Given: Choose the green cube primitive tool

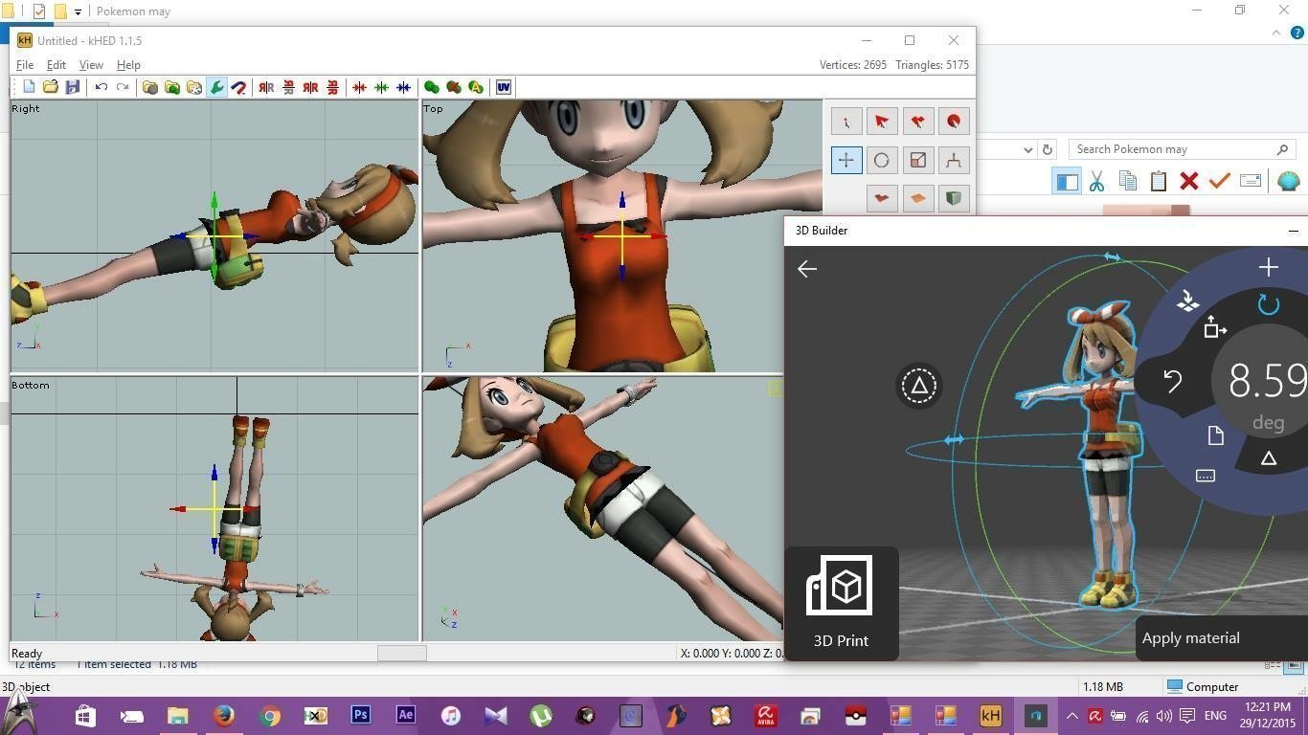Looking at the screenshot, I should (x=954, y=198).
